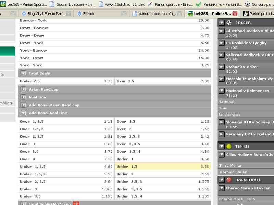This screenshot has width=274, height=205.
Task: Select Under 3, 3.5 at 1.265
Action: [x=163, y=189]
